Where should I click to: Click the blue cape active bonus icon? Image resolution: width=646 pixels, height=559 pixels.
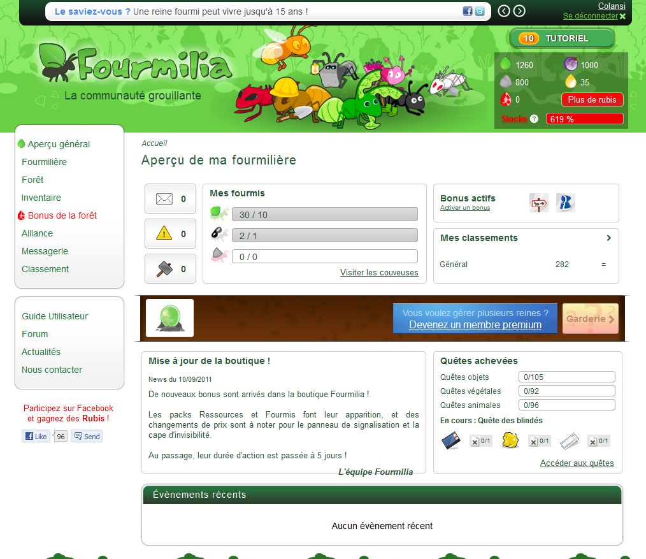point(566,203)
